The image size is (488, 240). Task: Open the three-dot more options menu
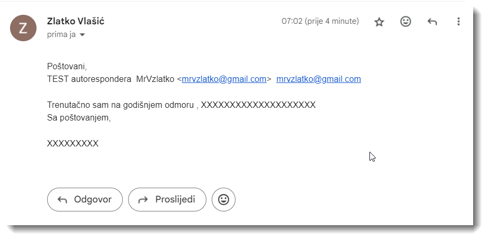point(458,22)
